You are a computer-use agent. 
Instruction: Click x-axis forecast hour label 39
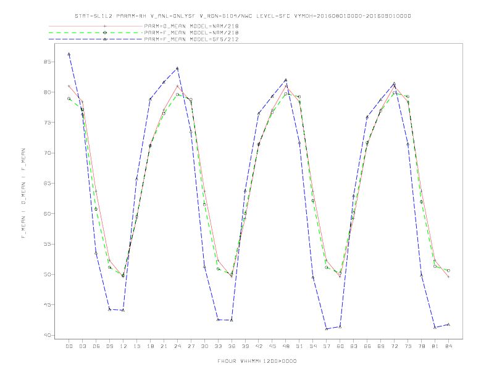[x=245, y=346]
